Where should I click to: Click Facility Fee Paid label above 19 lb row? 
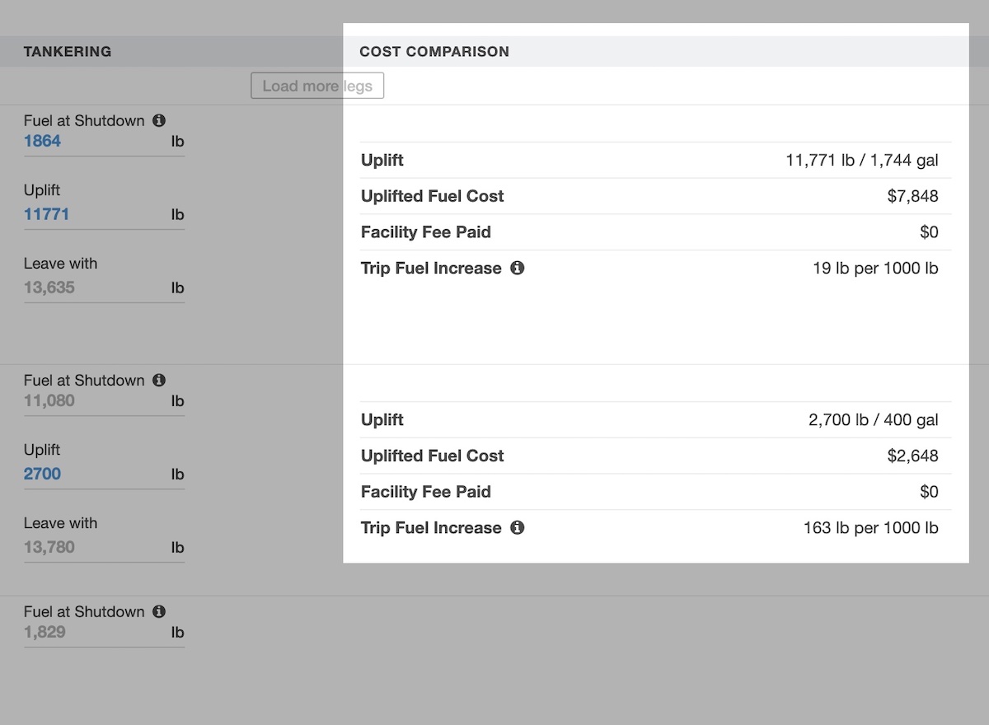426,232
